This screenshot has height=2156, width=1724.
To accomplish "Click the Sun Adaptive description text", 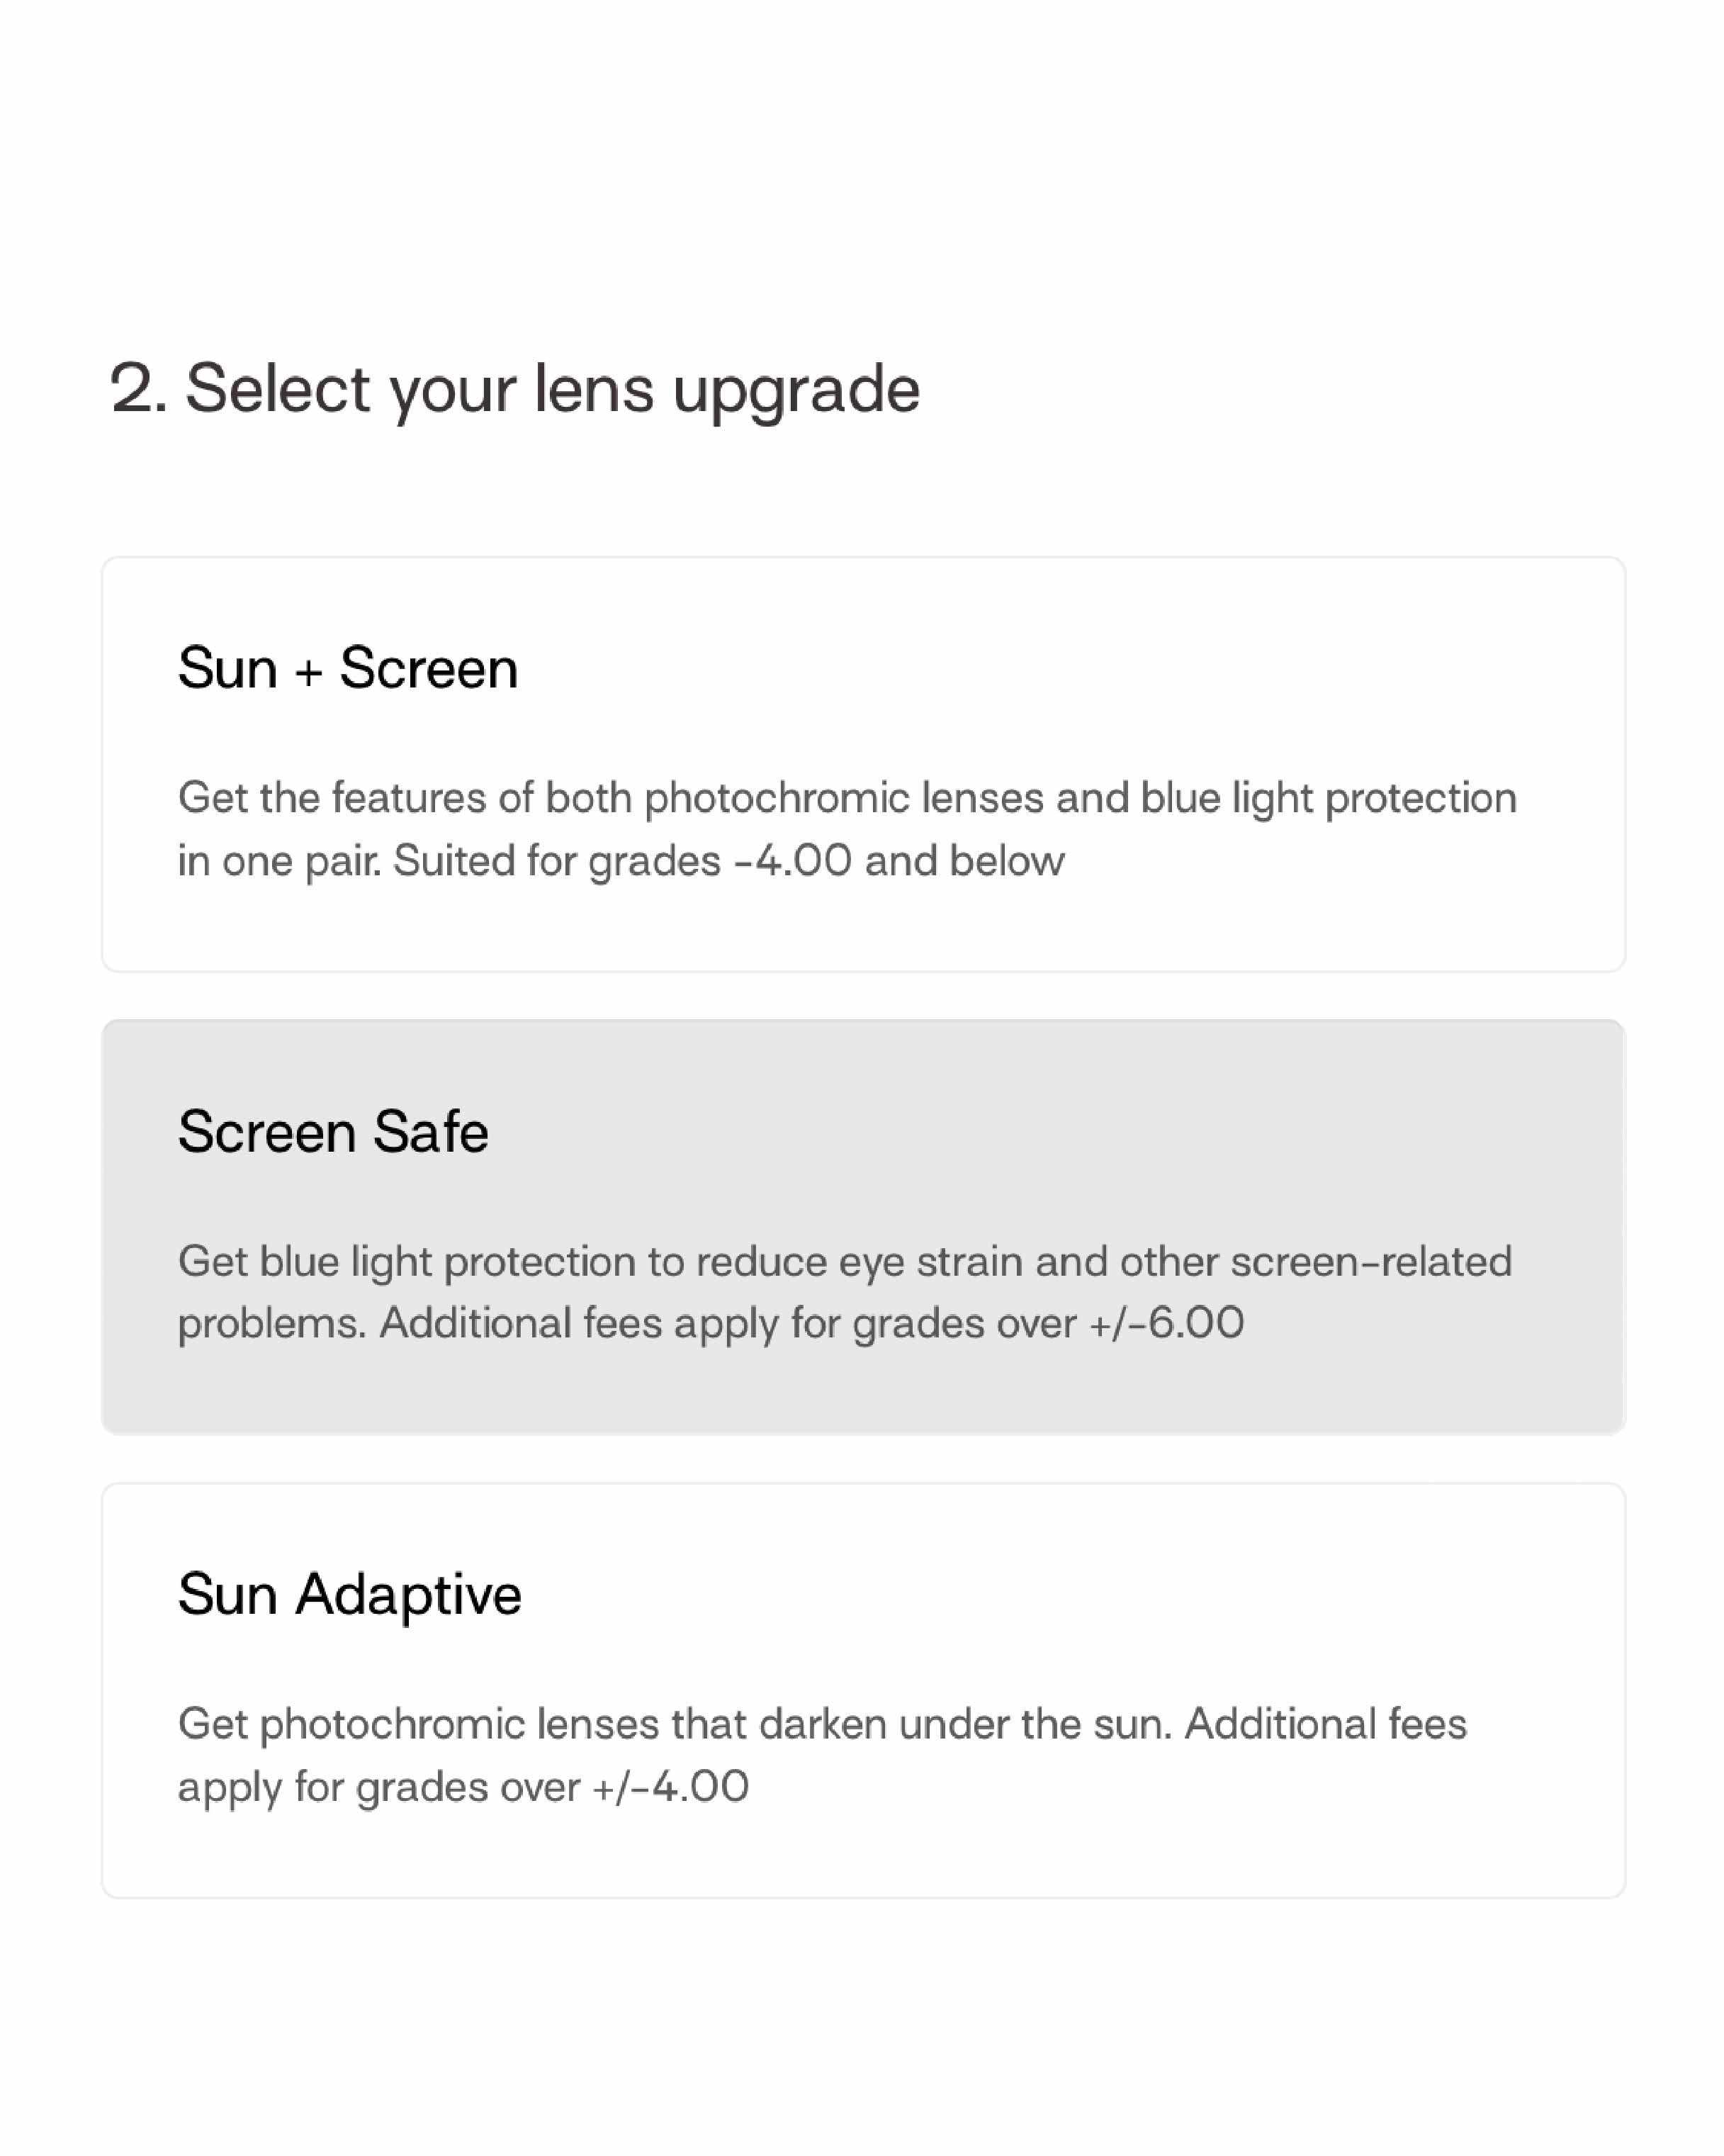I will [822, 1755].
